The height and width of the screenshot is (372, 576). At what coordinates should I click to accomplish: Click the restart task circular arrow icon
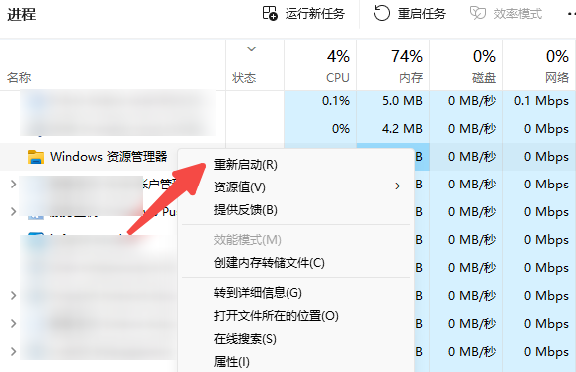381,14
